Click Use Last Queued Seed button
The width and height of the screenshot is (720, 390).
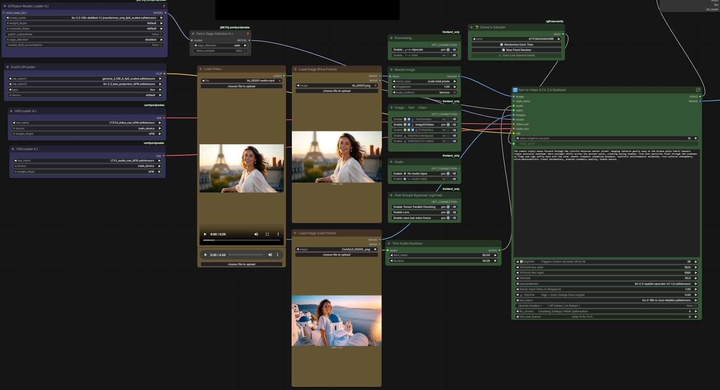click(x=516, y=55)
